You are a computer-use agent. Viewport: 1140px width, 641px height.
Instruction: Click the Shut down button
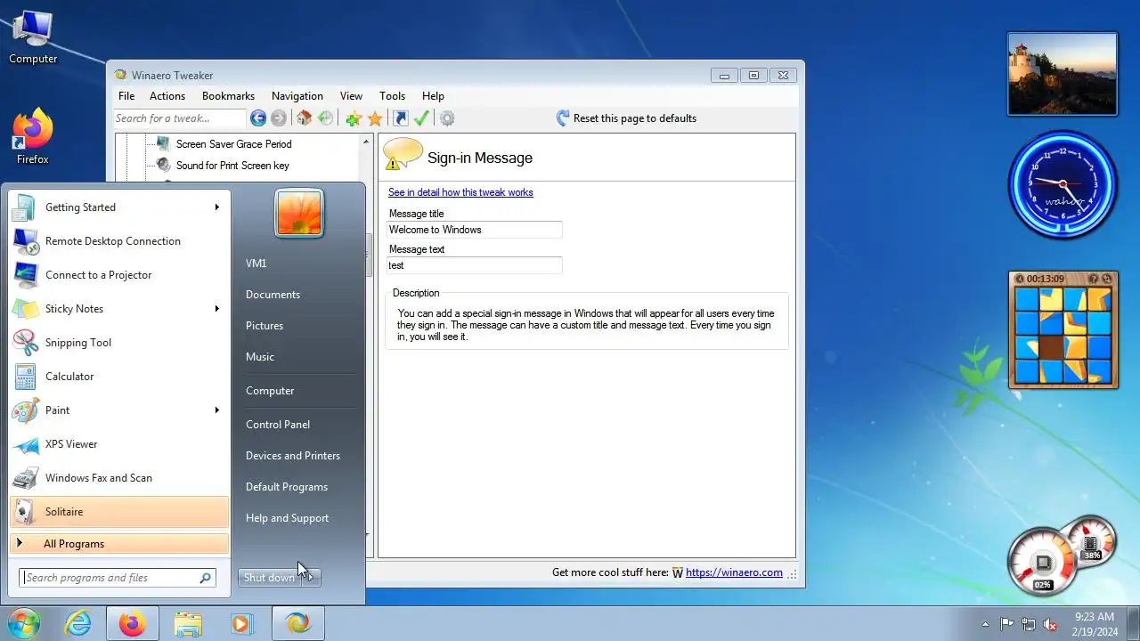(269, 578)
